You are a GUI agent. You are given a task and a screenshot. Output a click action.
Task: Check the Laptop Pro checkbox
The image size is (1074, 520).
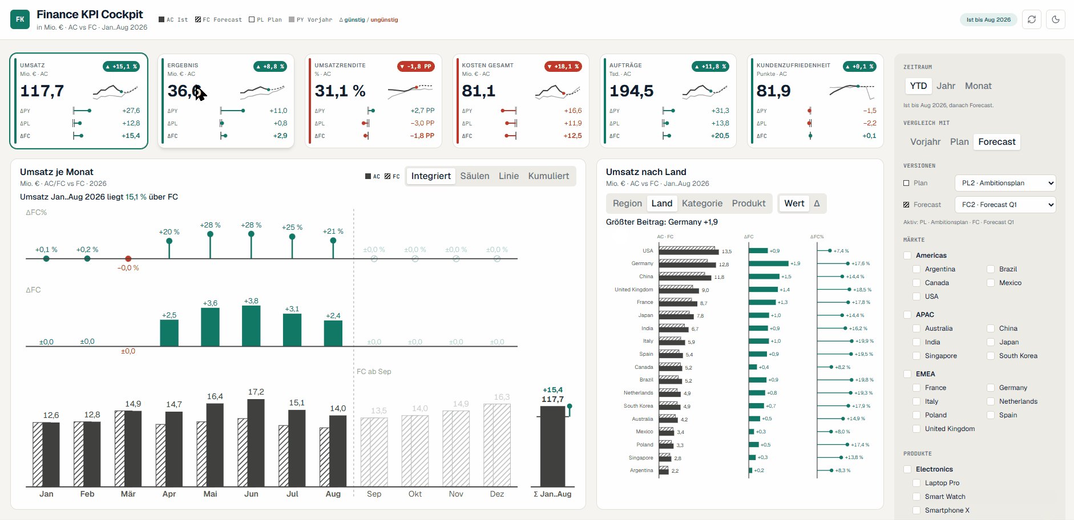click(x=916, y=483)
